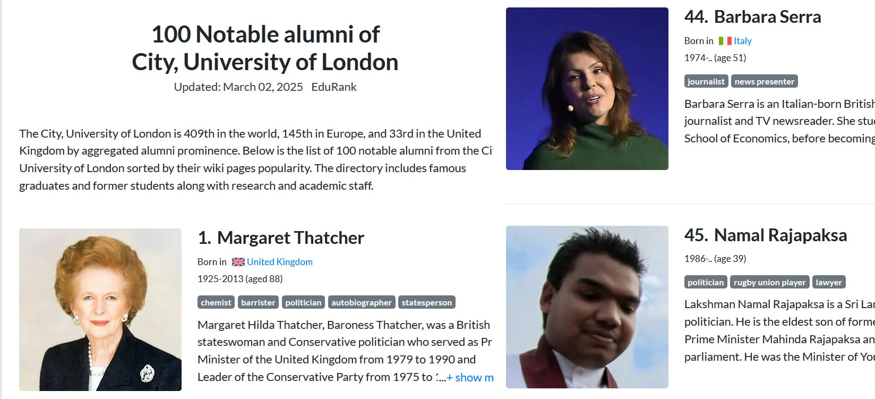This screenshot has width=875, height=399.
Task: Click the United Kingdom flag icon
Action: tap(238, 262)
